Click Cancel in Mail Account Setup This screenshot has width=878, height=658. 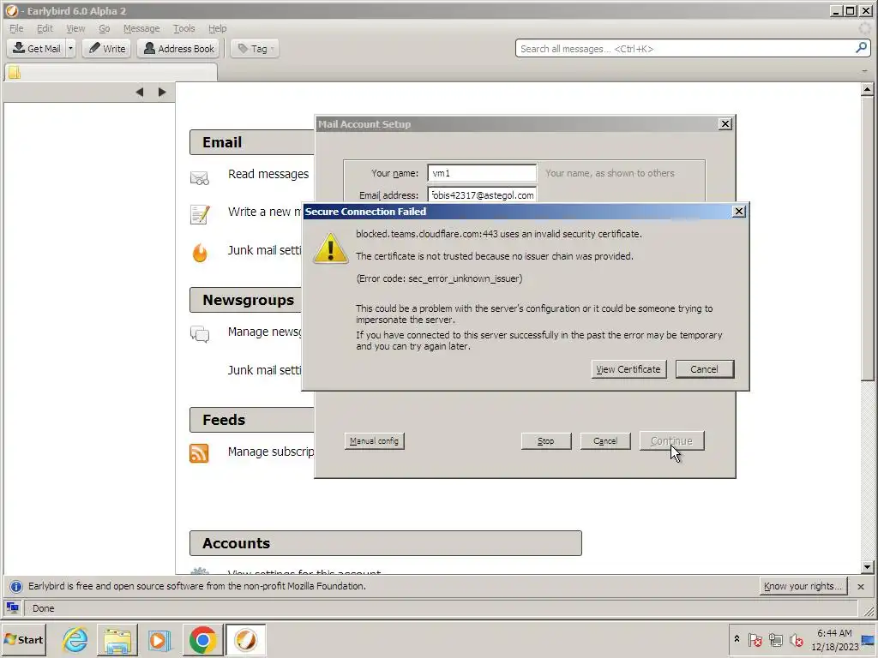click(x=605, y=441)
